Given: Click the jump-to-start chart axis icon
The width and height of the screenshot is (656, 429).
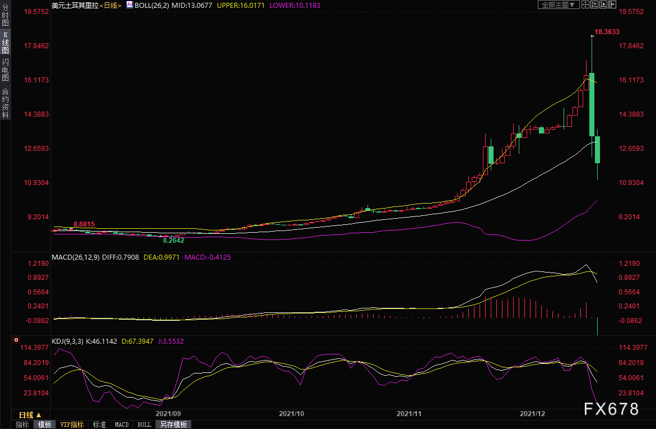Looking at the screenshot, I should pyautogui.click(x=594, y=4).
